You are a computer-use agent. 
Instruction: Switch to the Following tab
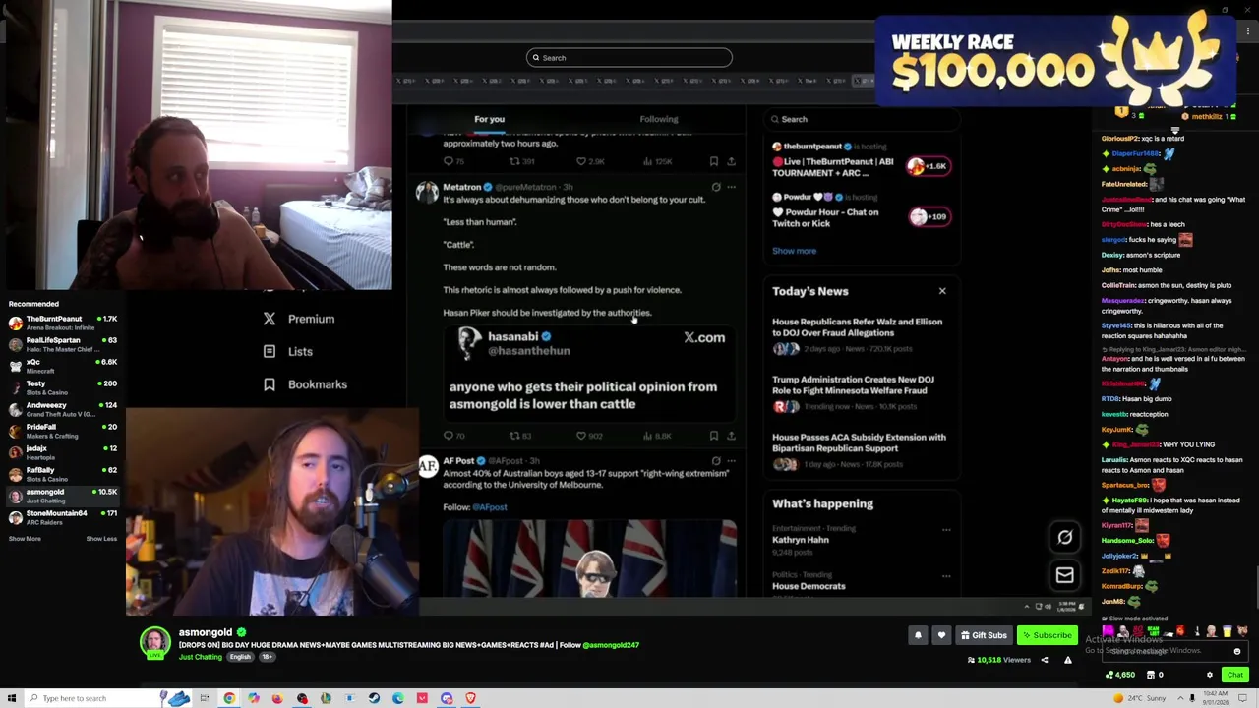tap(658, 119)
